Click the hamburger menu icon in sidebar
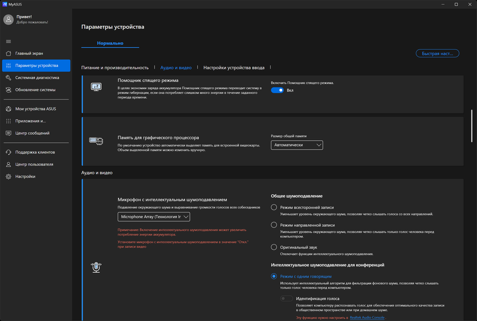 tap(9, 41)
